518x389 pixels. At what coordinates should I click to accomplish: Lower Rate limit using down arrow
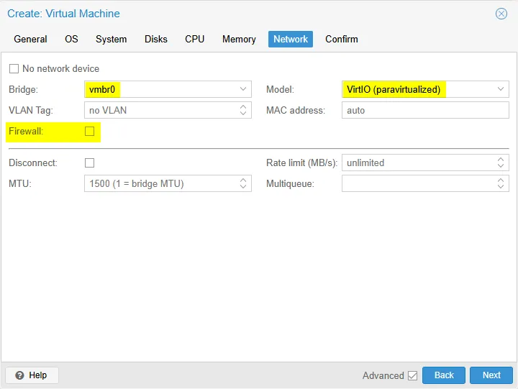coord(501,166)
